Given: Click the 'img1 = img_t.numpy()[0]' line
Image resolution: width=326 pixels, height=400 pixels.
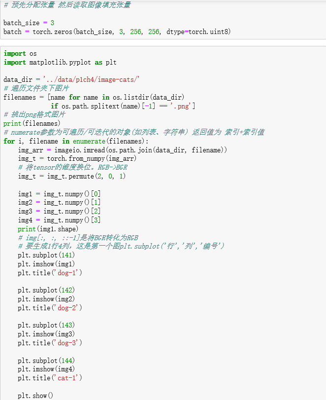Looking at the screenshot, I should coord(60,194).
